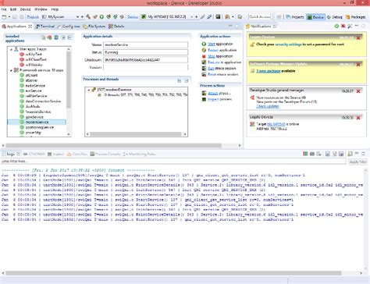The width and height of the screenshot is (370, 284).
Task: Click the red Stop application icon
Action: [x=204, y=56]
